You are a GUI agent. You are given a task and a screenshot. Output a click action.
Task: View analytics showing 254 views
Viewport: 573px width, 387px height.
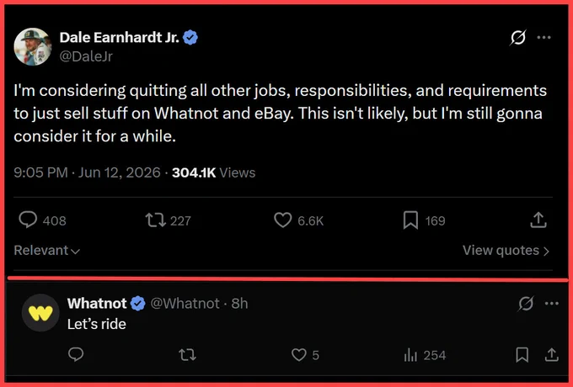pos(425,355)
